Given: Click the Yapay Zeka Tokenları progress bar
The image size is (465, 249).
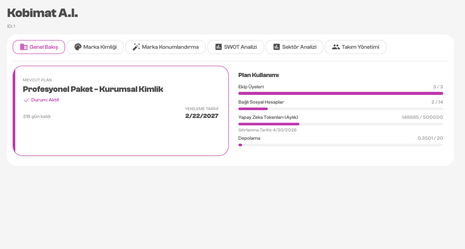Looking at the screenshot, I should [x=341, y=124].
